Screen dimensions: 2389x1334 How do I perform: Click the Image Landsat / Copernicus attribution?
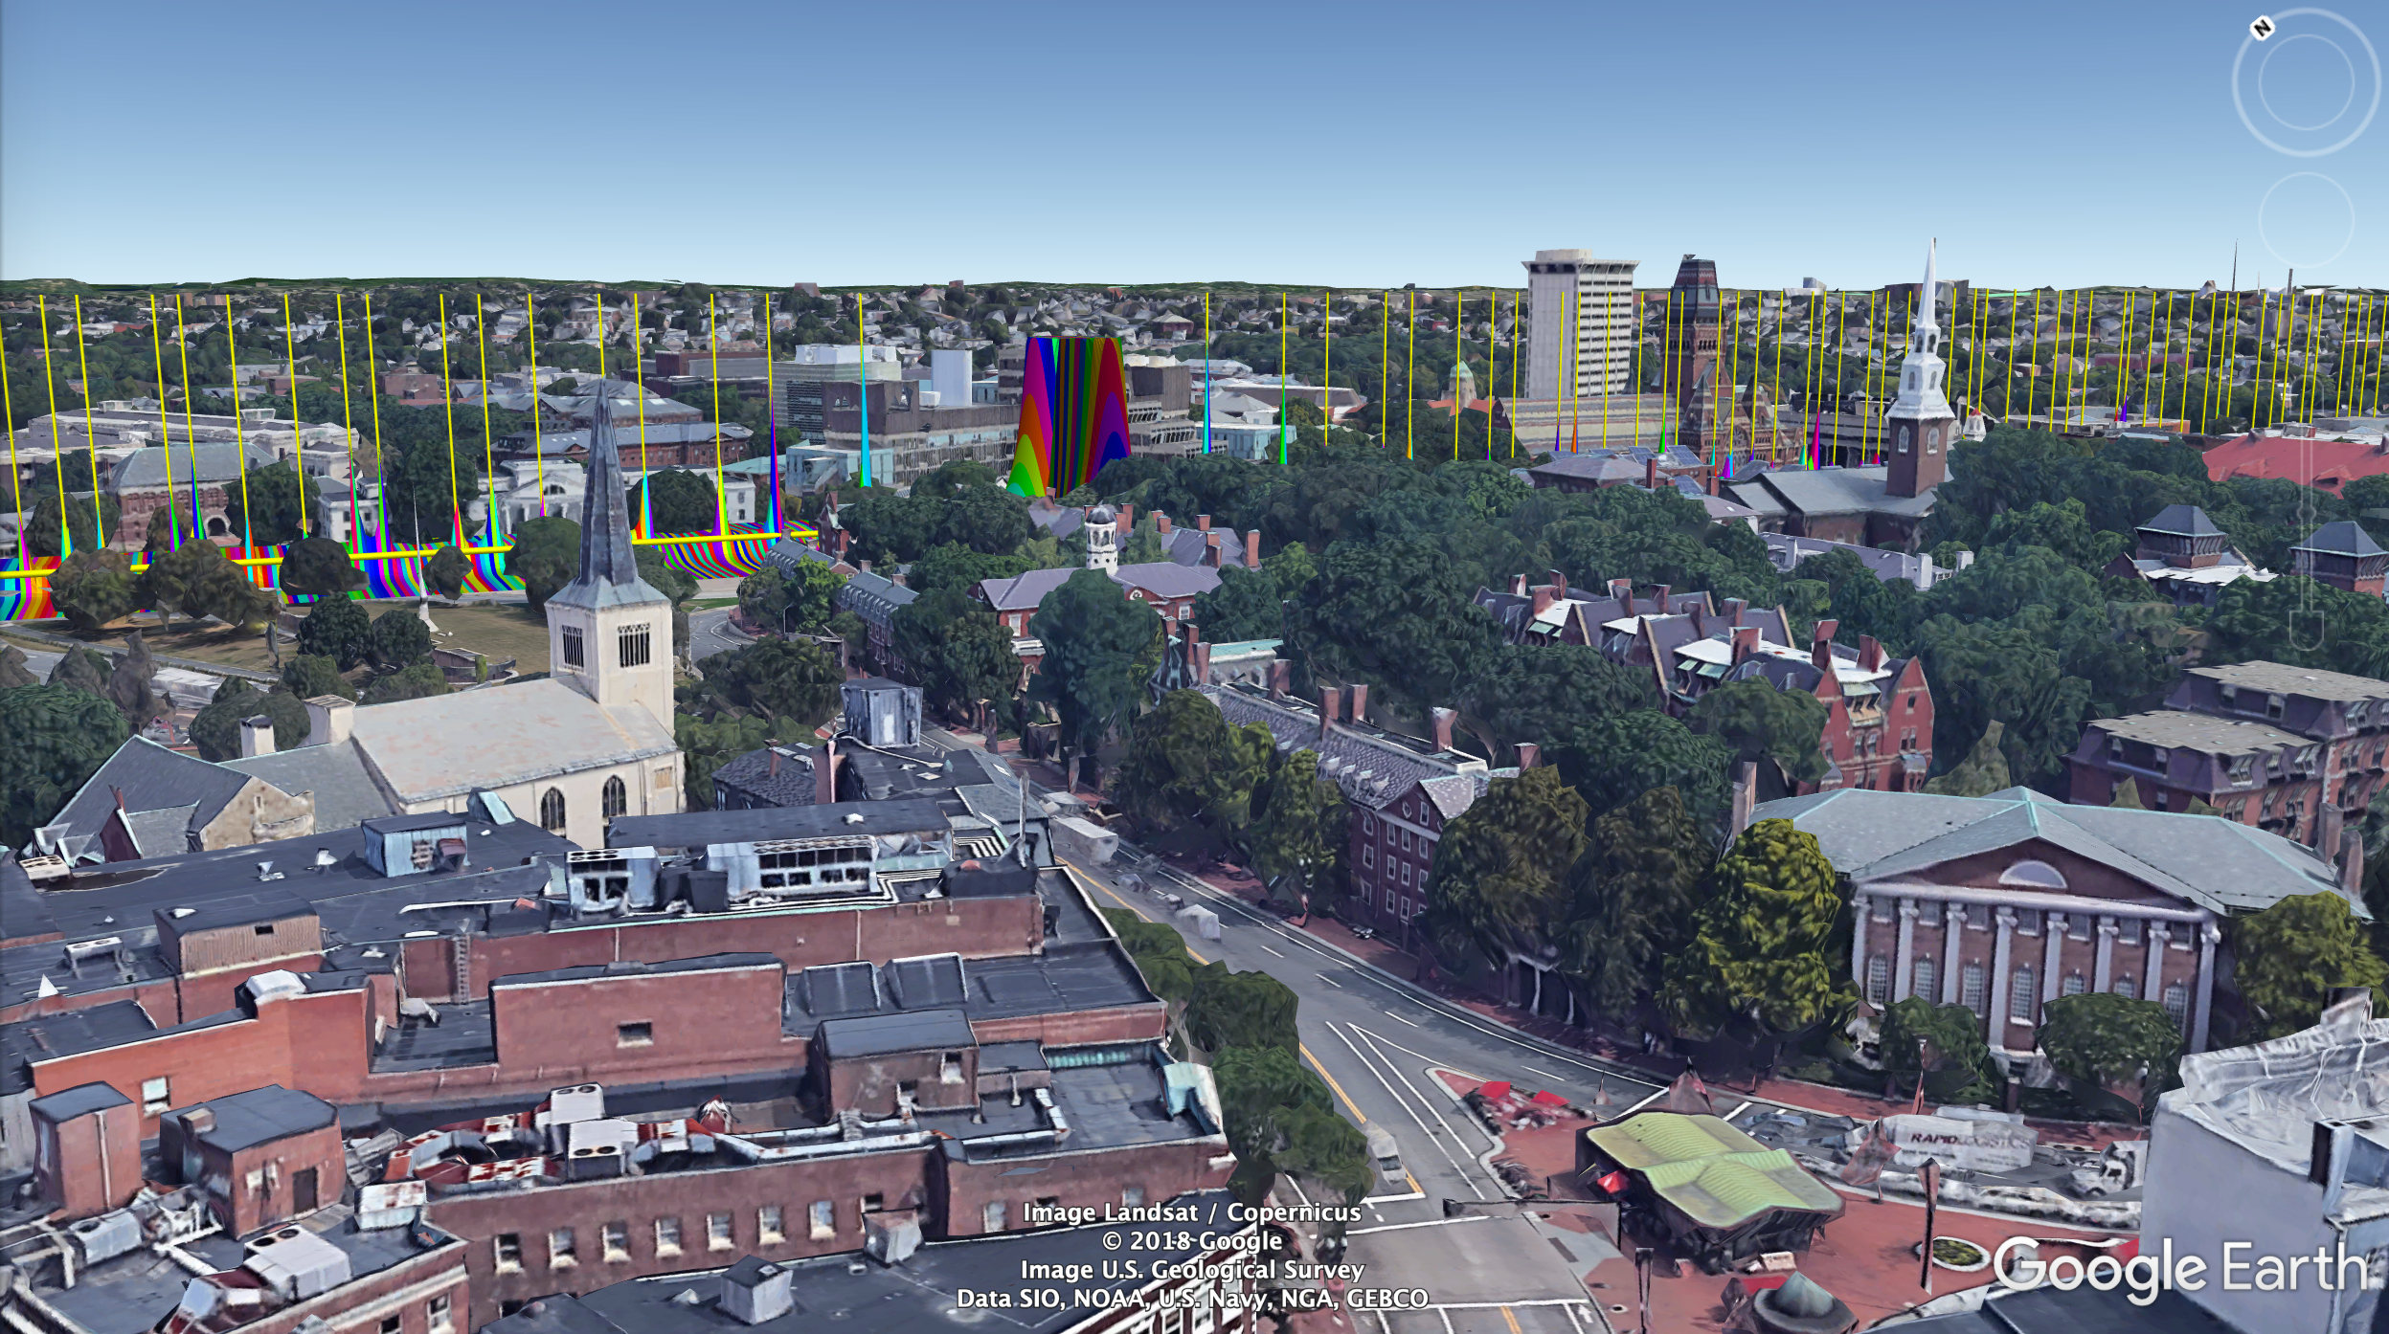[x=1191, y=1212]
